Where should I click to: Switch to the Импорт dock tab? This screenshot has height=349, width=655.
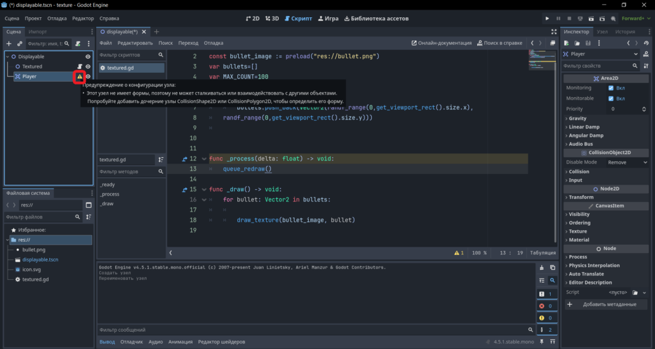pyautogui.click(x=38, y=32)
